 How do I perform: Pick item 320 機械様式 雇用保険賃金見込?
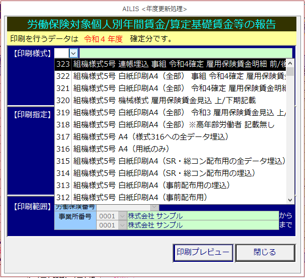(x=172, y=101)
